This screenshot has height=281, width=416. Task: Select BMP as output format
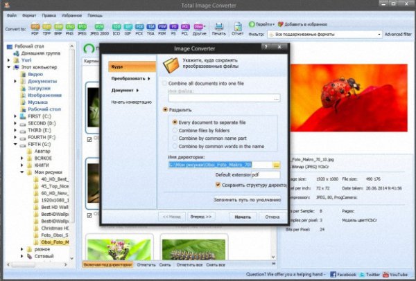tap(58, 29)
